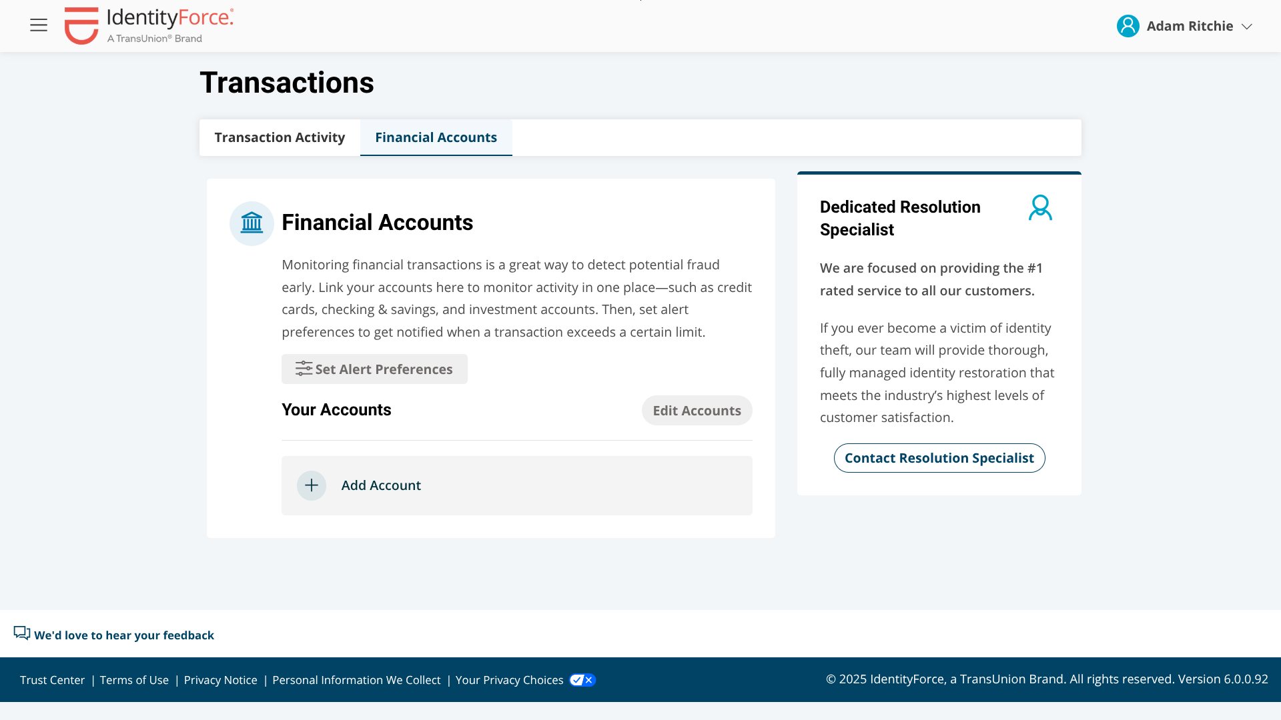Click the plus icon to add account

[312, 485]
